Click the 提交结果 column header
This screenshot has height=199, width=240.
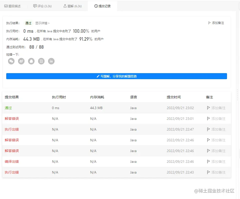click(x=12, y=97)
